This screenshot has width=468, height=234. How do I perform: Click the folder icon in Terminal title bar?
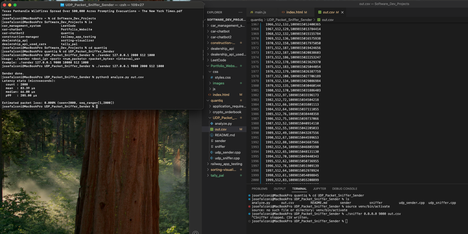62,5
